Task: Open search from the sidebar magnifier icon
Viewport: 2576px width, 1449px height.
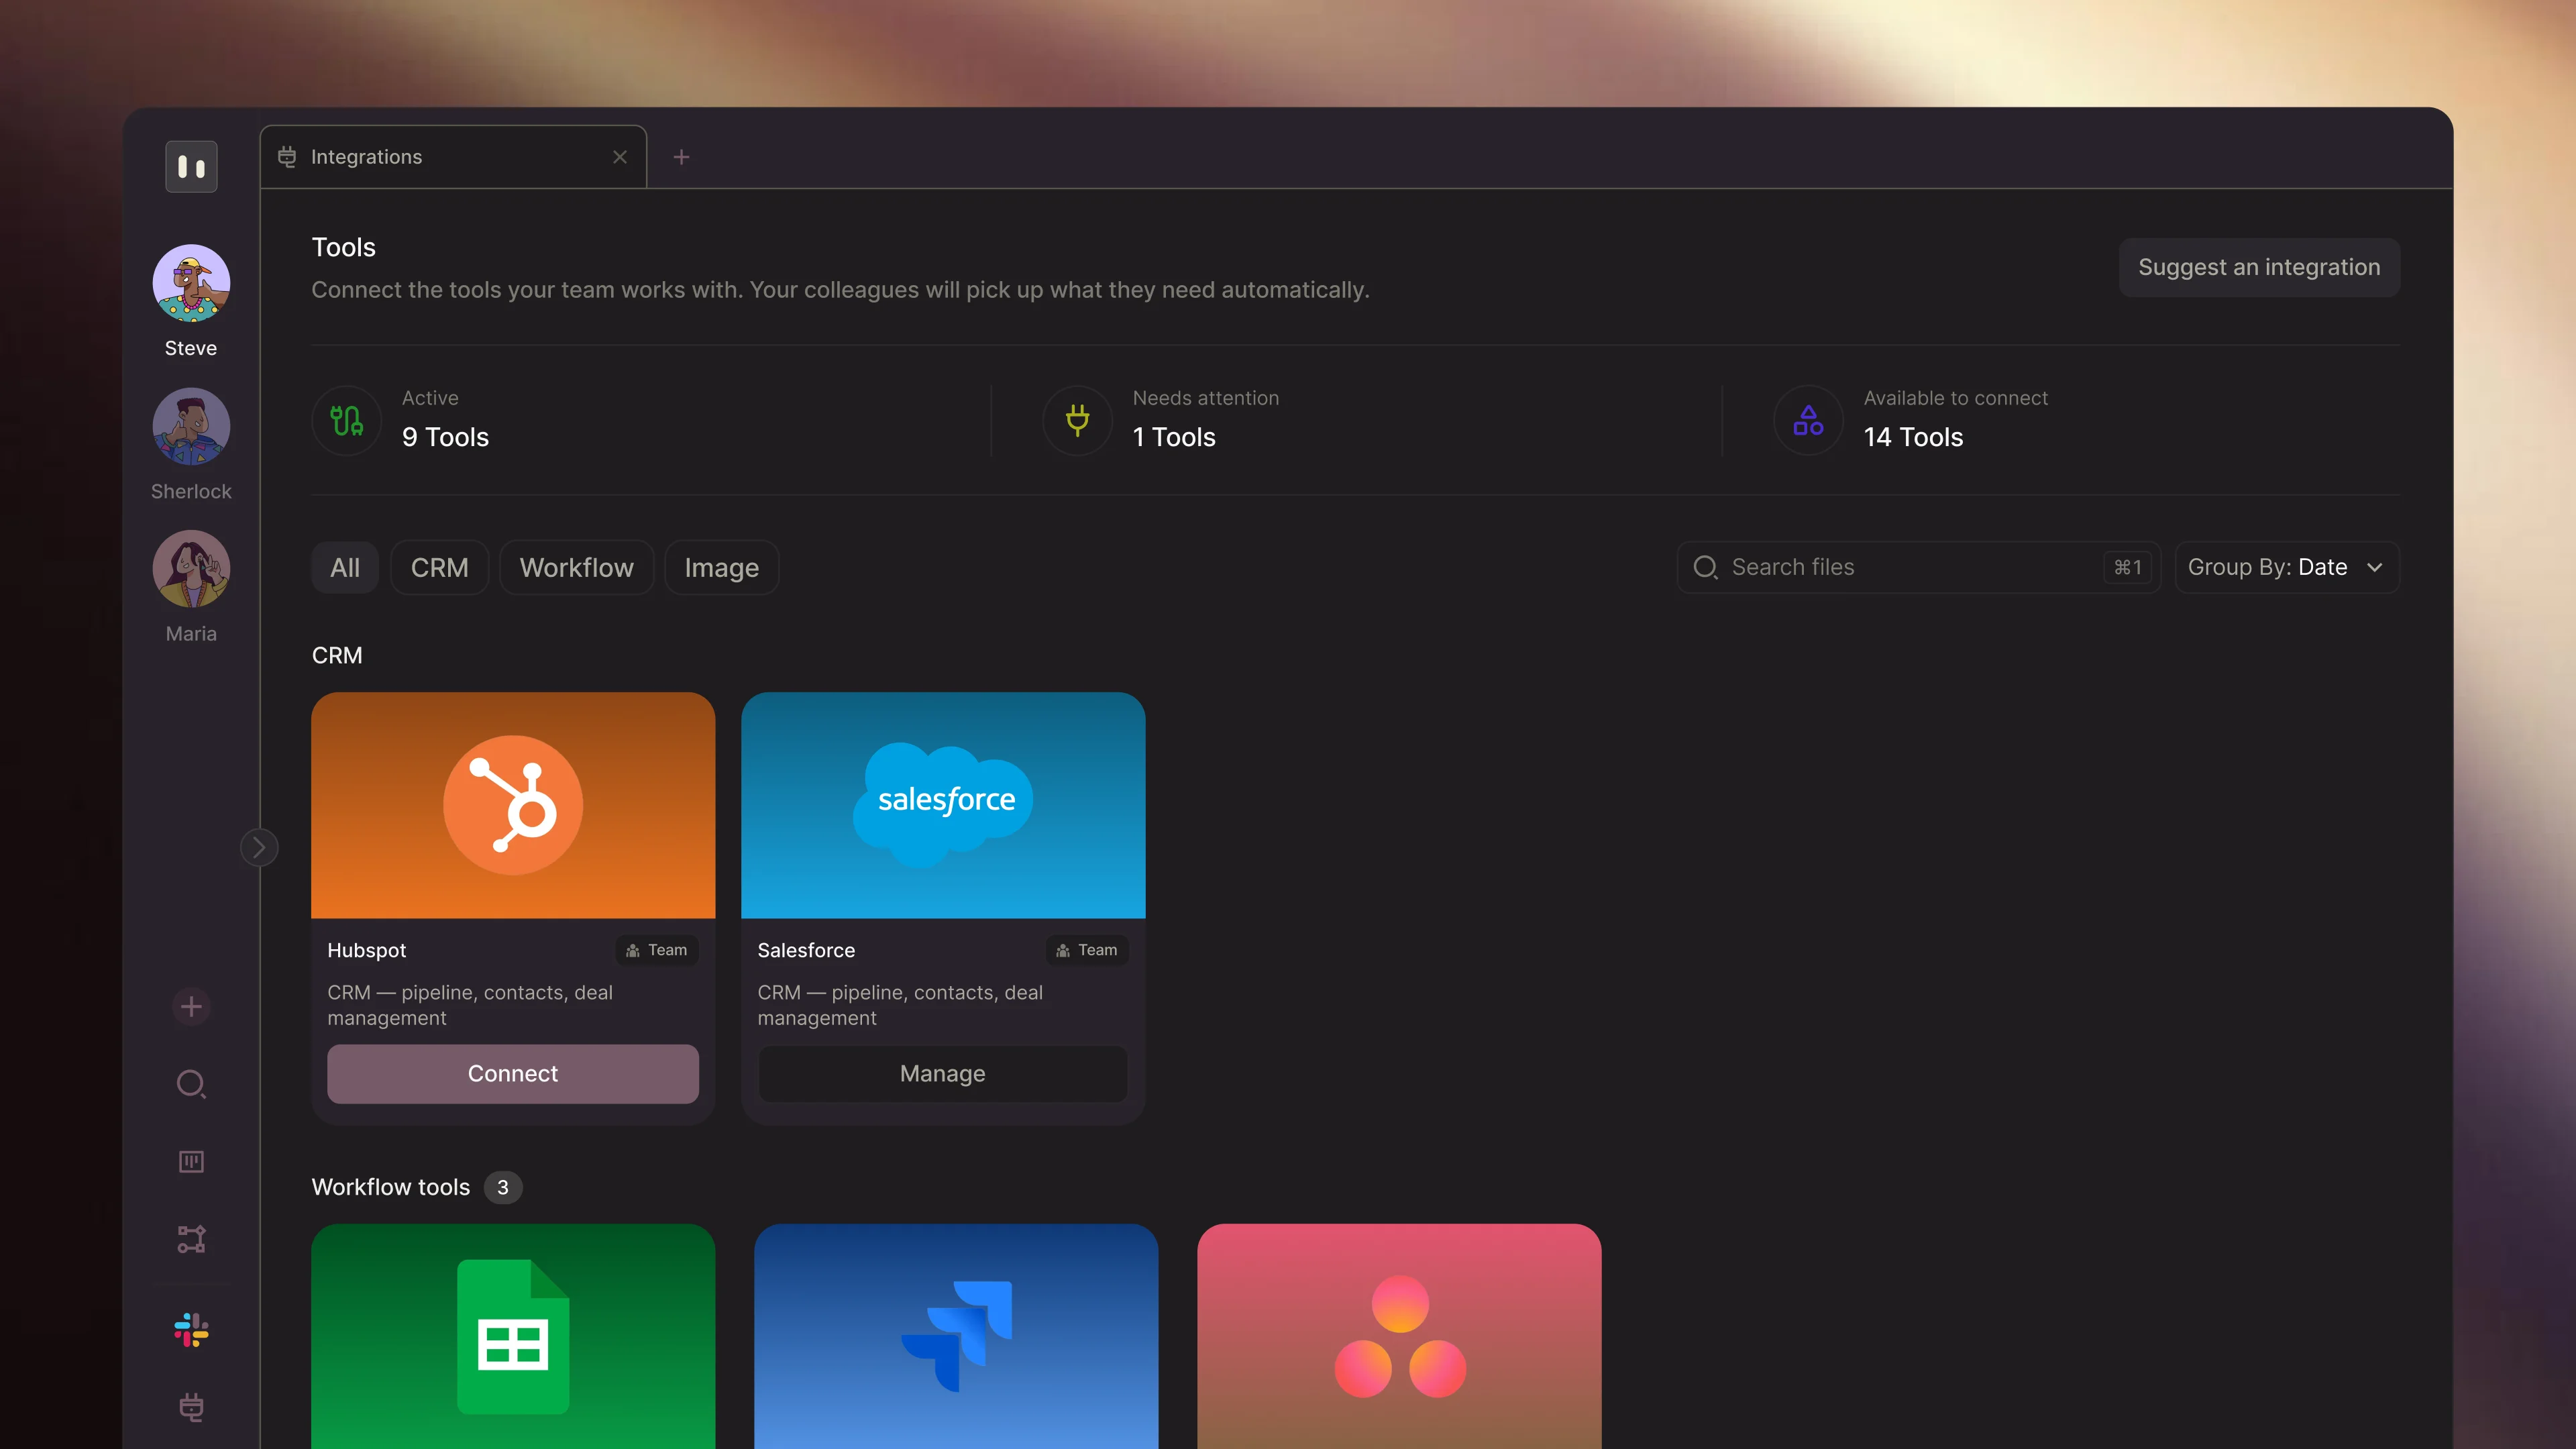Action: pos(191,1084)
